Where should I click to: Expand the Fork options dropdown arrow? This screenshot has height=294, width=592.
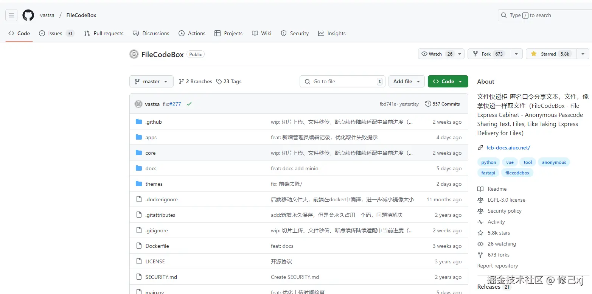click(516, 54)
